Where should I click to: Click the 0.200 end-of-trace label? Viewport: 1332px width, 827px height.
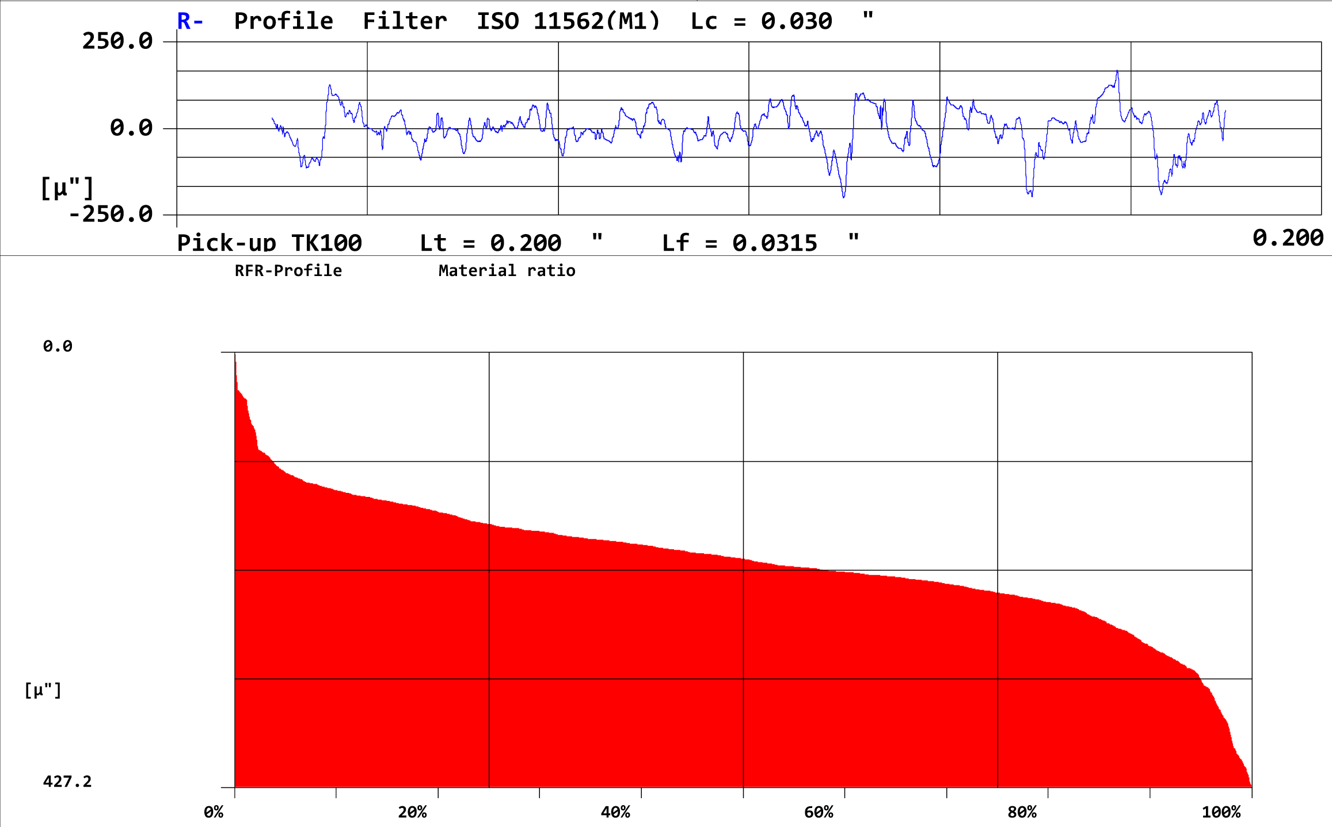coord(1288,238)
